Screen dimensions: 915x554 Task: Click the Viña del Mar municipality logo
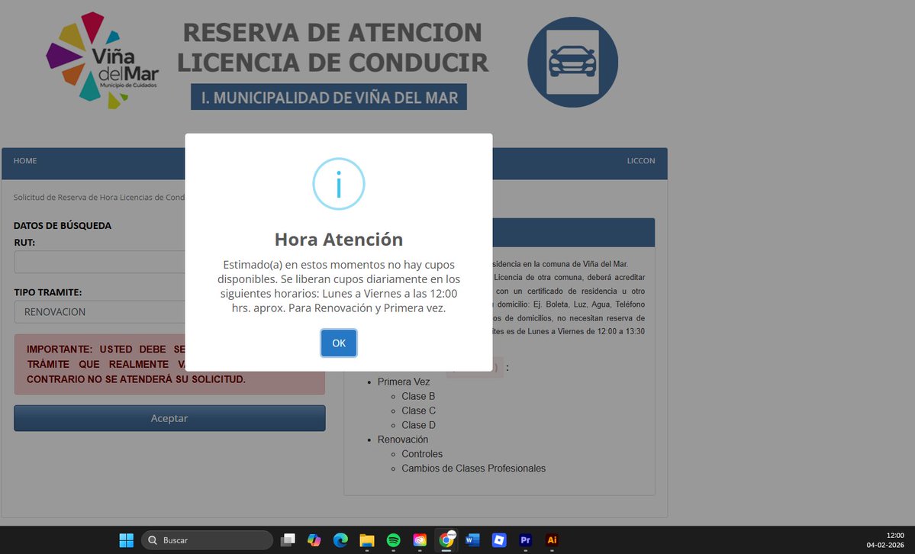click(102, 60)
